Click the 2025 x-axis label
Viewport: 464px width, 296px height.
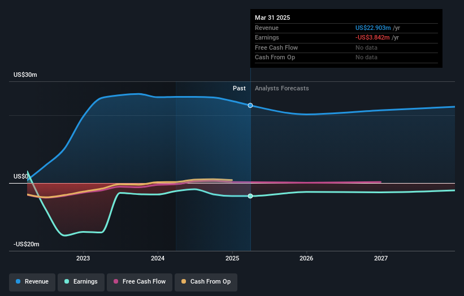pyautogui.click(x=232, y=259)
